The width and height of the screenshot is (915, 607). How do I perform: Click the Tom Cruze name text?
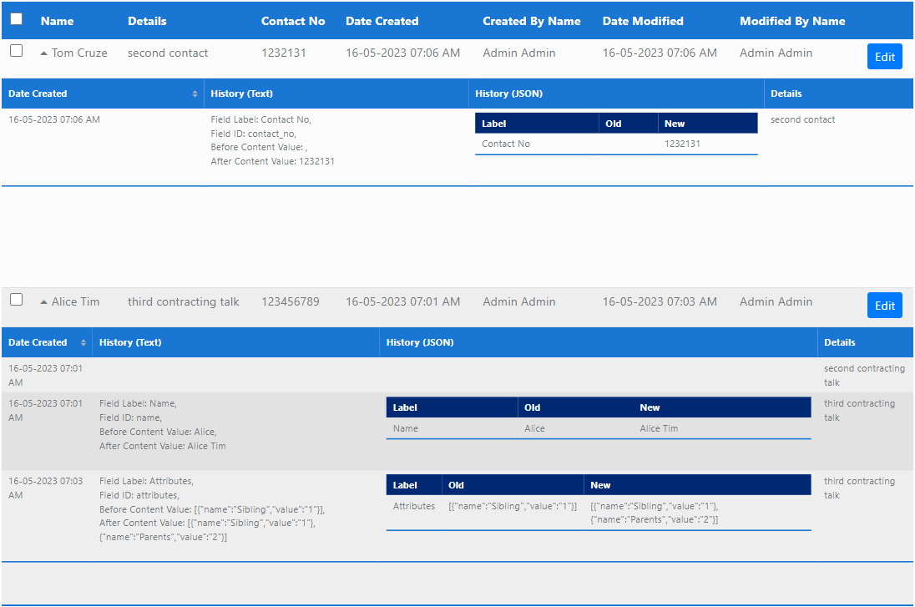tap(79, 53)
